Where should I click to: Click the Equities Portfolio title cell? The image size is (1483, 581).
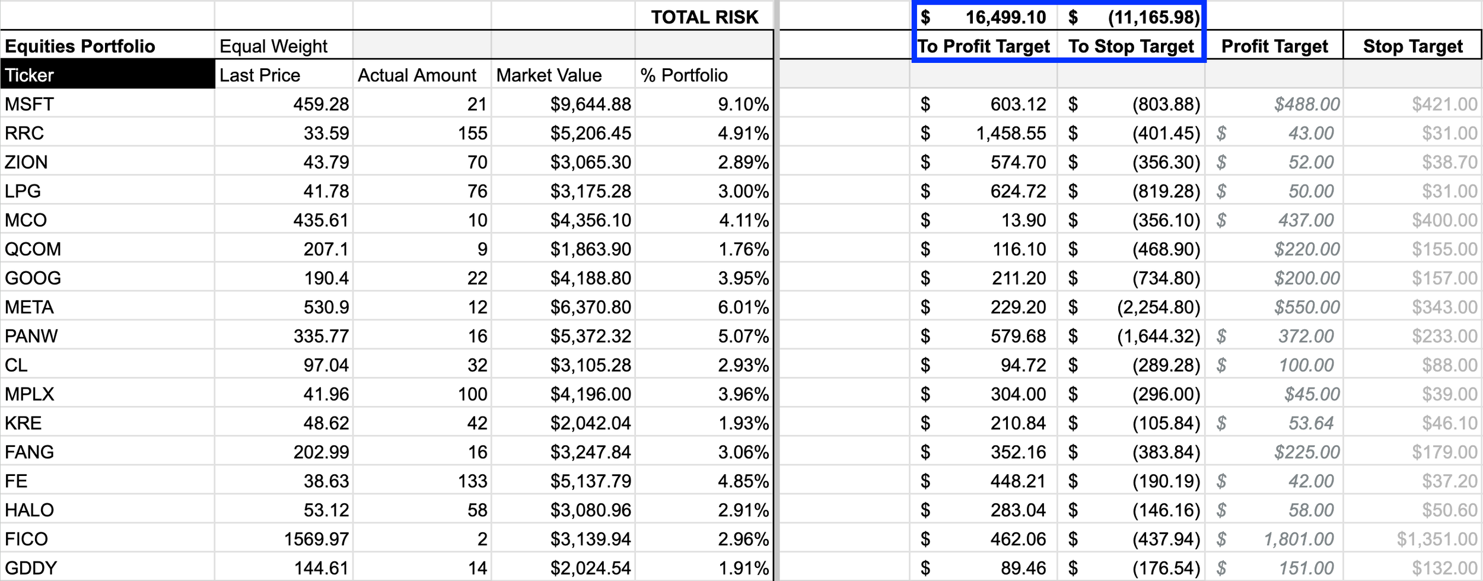click(107, 46)
